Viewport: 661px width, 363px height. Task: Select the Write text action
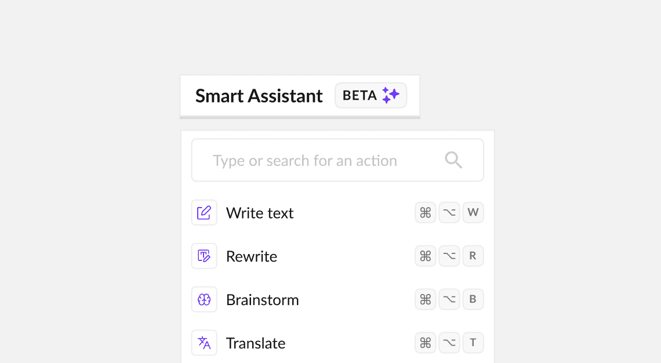tap(260, 212)
